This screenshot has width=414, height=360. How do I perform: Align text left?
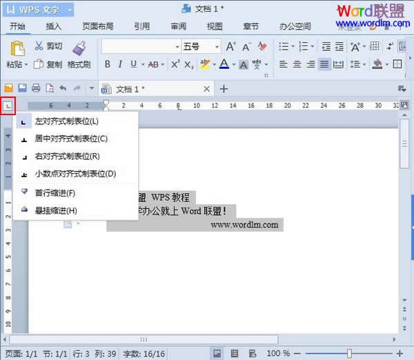click(284, 64)
